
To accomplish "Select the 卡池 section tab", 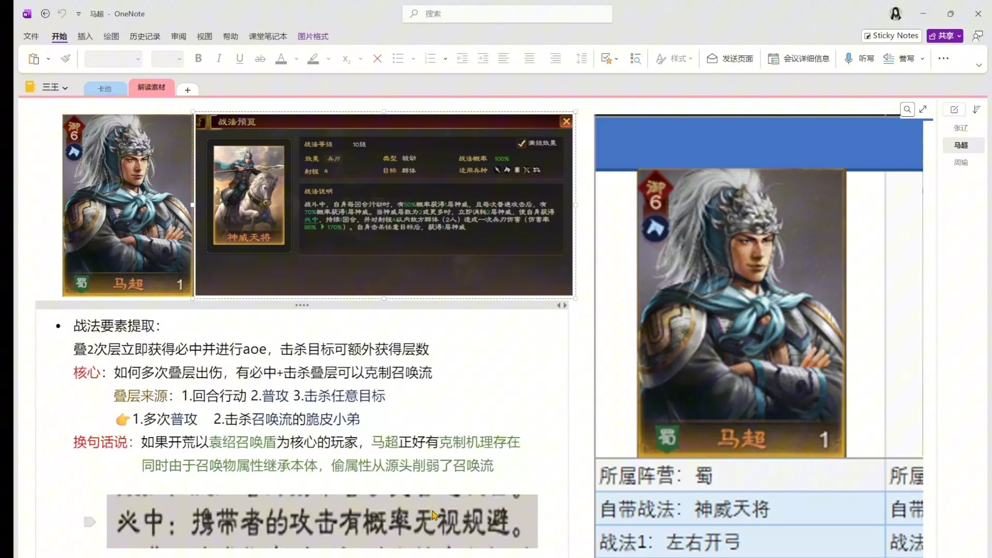I will tap(105, 89).
